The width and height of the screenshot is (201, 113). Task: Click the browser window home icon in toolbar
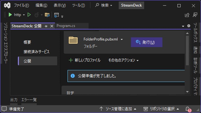point(57,15)
